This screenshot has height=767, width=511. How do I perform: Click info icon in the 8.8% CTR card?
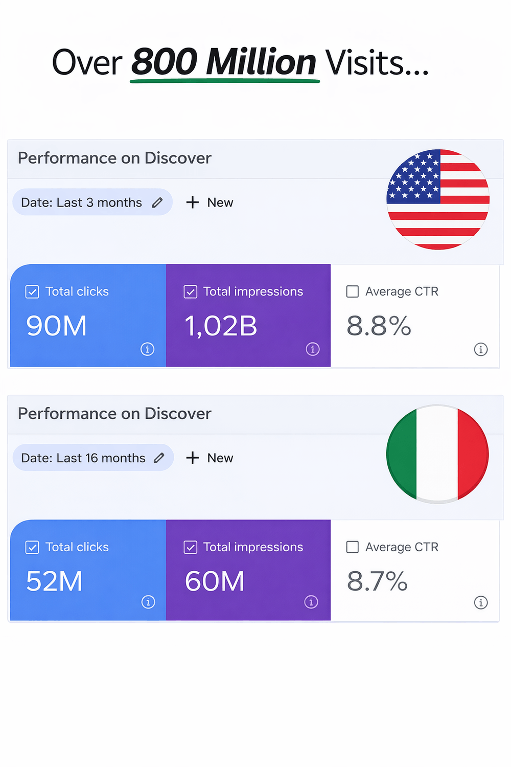(481, 349)
